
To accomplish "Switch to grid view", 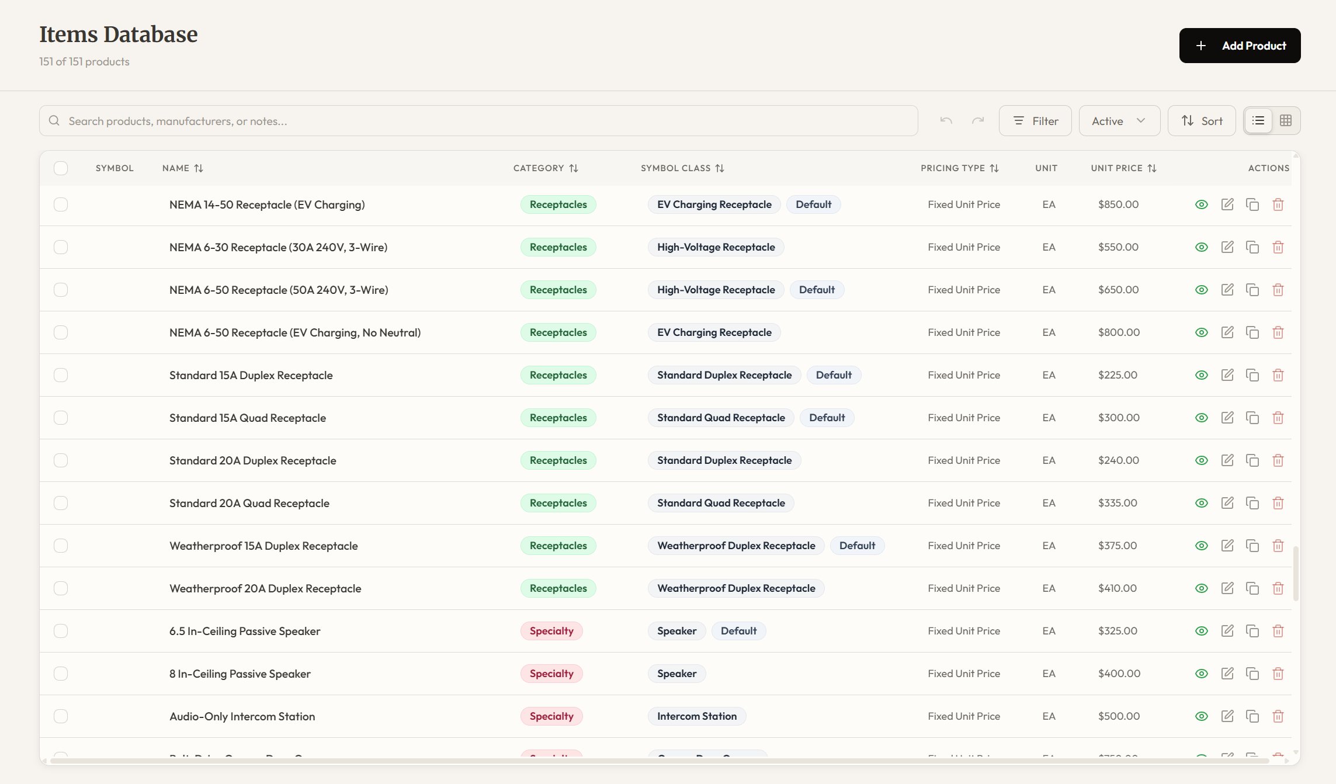I will click(x=1286, y=120).
